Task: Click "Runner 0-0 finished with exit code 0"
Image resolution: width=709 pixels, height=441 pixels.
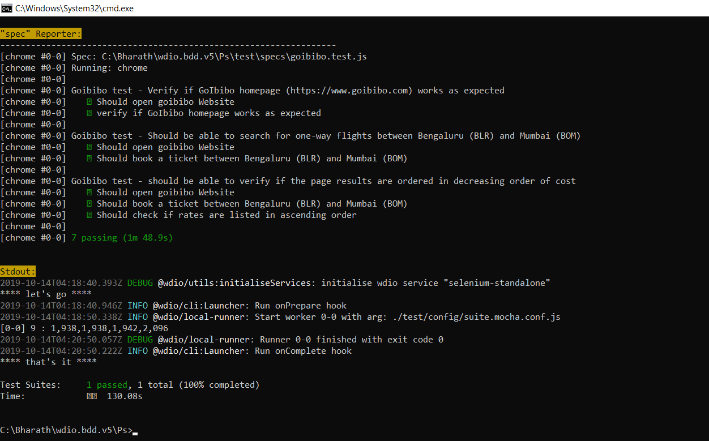Action: click(352, 340)
